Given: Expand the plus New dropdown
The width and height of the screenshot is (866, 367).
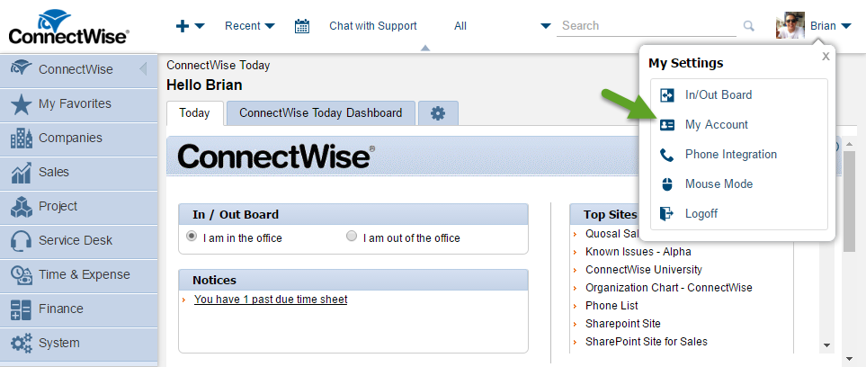Looking at the screenshot, I should tap(191, 26).
